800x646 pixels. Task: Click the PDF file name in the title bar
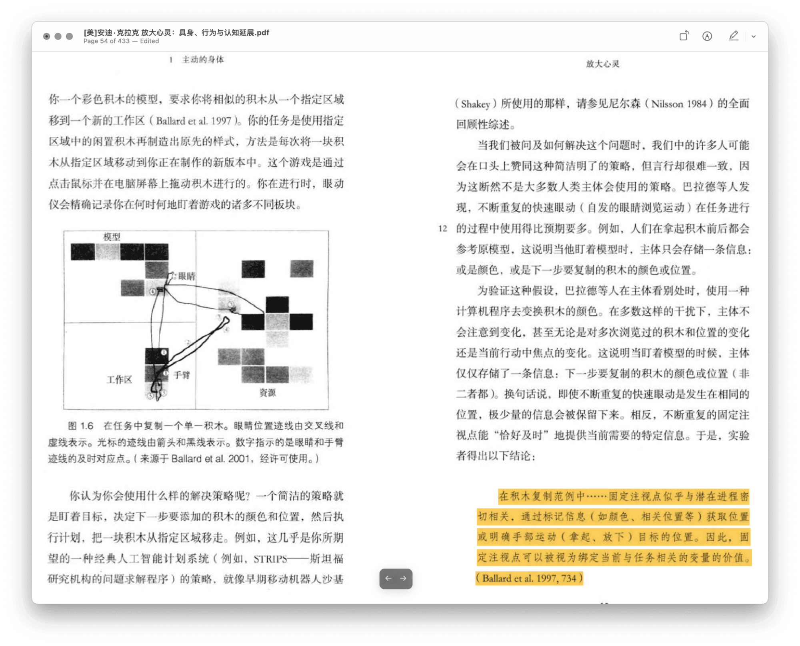pos(176,32)
